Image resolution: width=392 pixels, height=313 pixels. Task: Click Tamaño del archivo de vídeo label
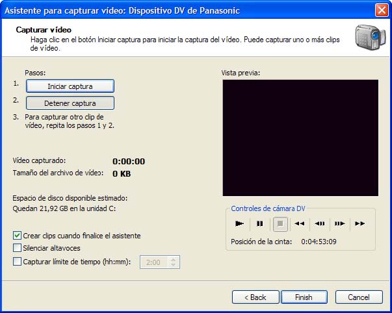[58, 173]
